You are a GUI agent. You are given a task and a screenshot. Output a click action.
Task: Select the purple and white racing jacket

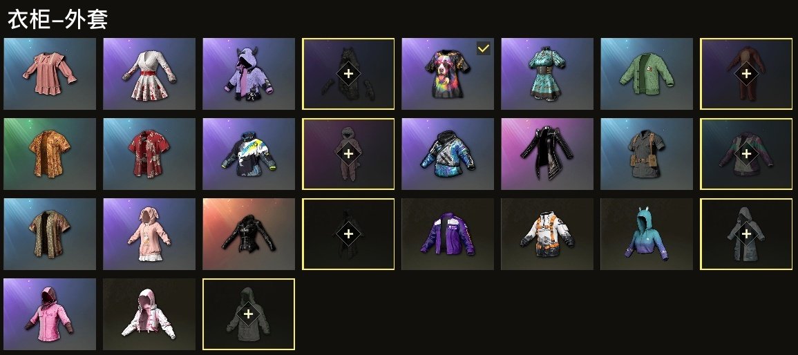point(448,234)
